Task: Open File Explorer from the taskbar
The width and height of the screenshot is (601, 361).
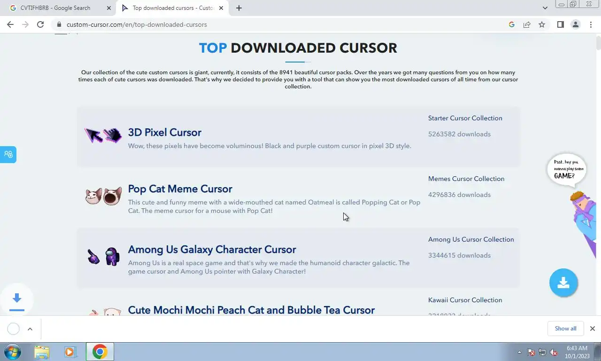Action: 42,352
